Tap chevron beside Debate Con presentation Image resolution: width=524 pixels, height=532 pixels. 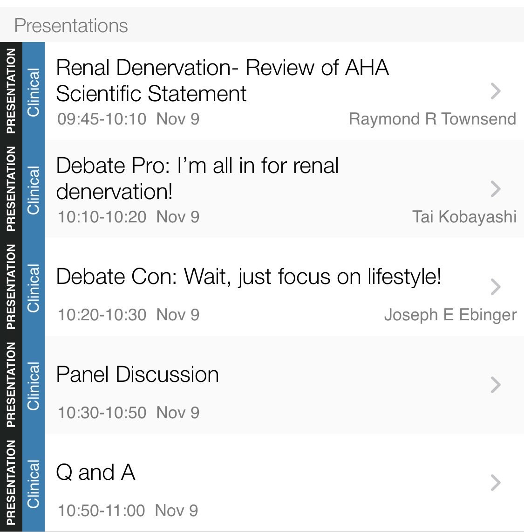pos(496,287)
